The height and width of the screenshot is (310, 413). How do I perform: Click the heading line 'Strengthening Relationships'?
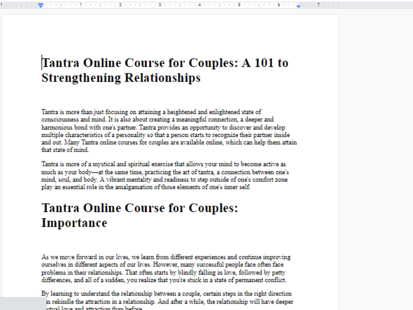coord(121,78)
